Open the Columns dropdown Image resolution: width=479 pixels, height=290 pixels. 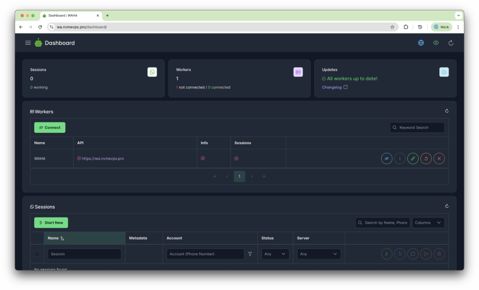[x=428, y=223]
